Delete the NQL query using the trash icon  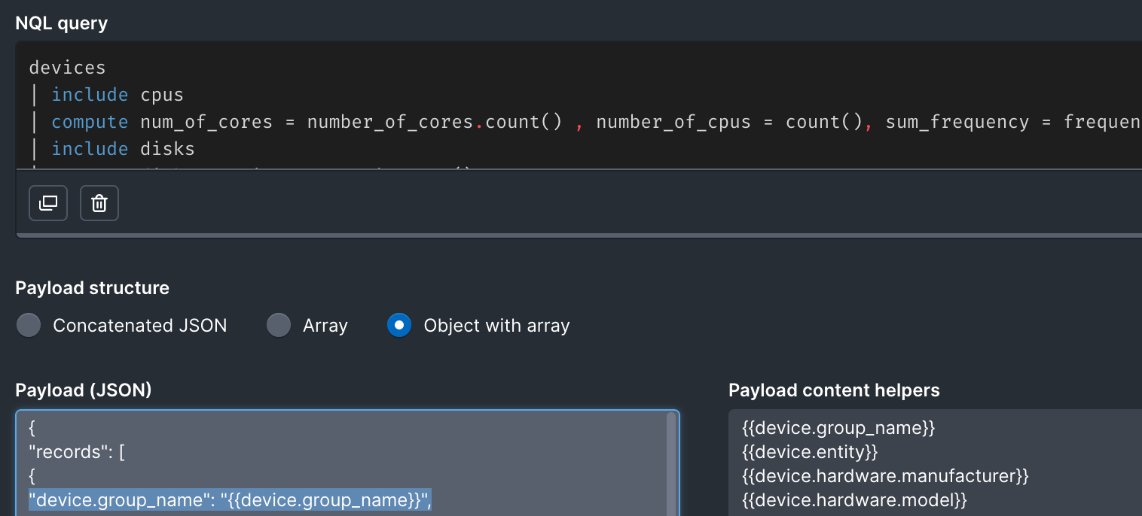99,203
